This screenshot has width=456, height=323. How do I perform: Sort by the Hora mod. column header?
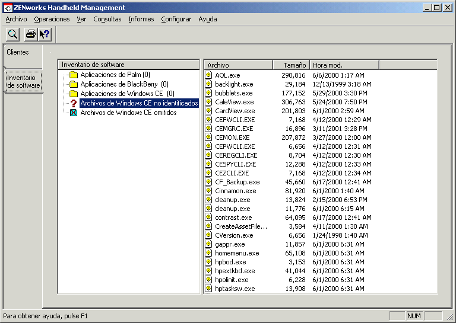pyautogui.click(x=344, y=65)
